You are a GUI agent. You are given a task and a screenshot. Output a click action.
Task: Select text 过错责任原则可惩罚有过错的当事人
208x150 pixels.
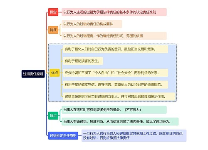(x=91, y=96)
